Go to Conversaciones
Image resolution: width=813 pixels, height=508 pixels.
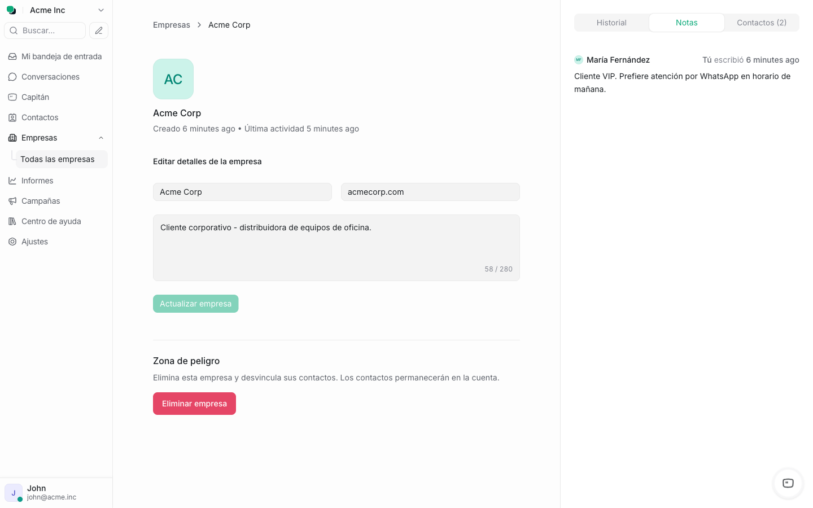click(x=56, y=77)
